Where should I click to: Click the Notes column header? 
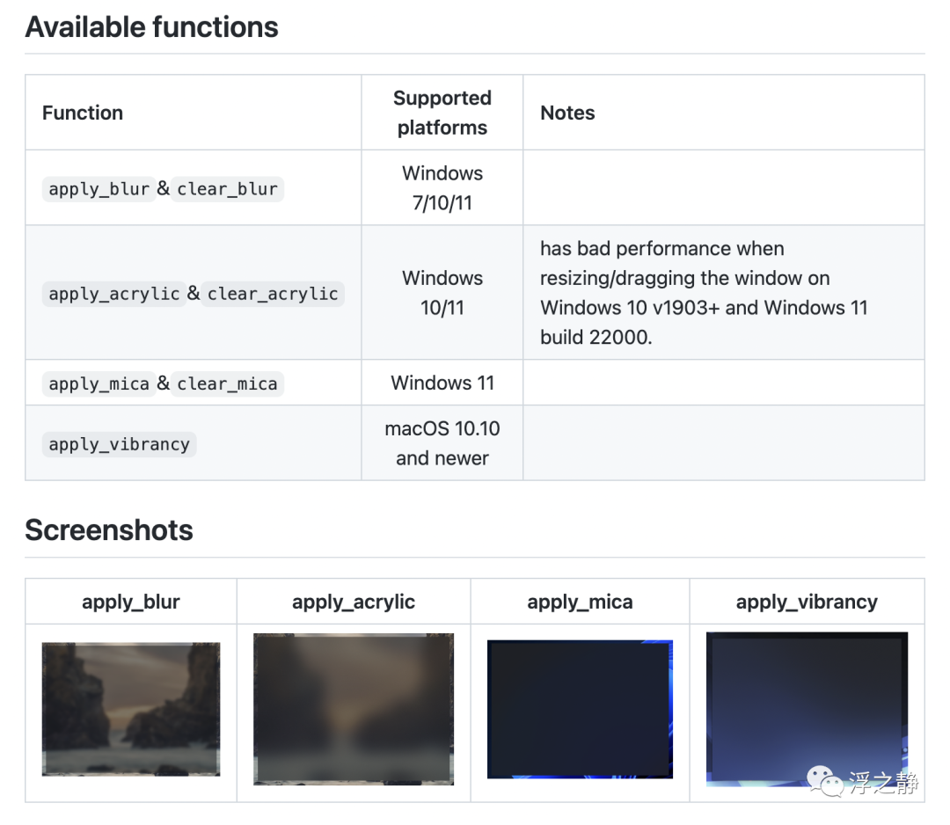[567, 113]
